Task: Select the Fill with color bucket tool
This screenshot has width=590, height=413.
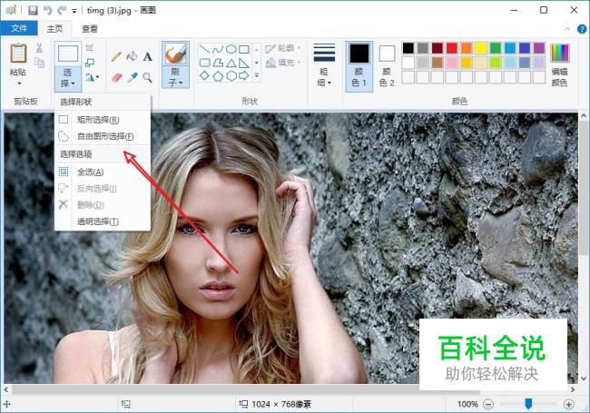Action: coord(132,57)
